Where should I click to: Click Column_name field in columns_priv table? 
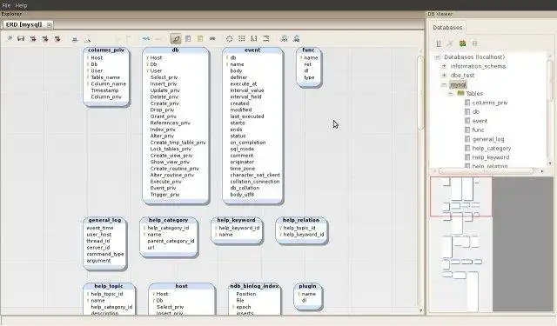(x=108, y=83)
